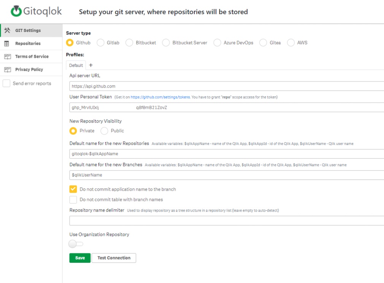Open Privacy Policy page
Viewport: 384px width, 283px height.
[x=31, y=70]
